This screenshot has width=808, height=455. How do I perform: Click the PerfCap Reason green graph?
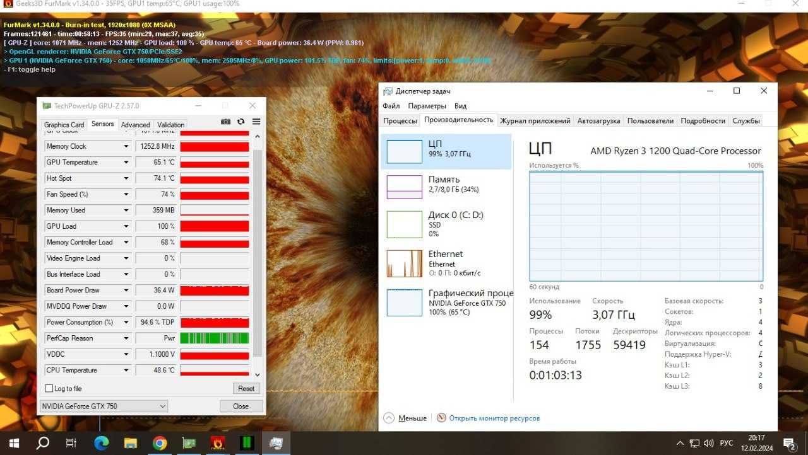(215, 338)
